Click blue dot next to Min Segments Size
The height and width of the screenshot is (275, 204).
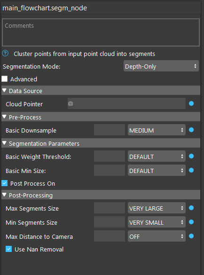coord(191,222)
